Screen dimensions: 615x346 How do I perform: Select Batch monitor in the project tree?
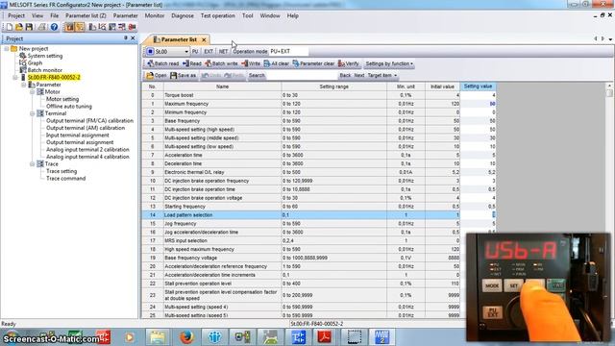(45, 70)
